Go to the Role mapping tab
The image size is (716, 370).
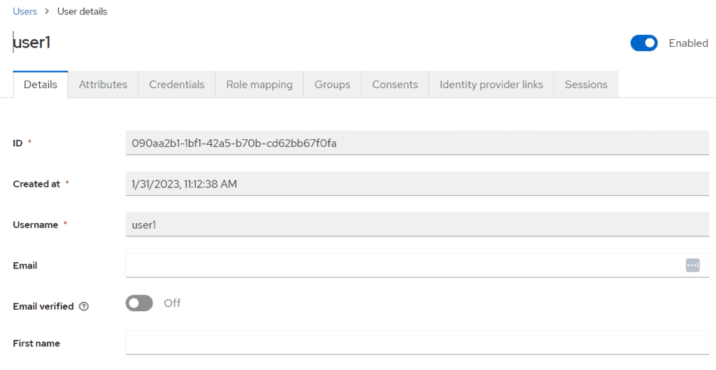[259, 85]
